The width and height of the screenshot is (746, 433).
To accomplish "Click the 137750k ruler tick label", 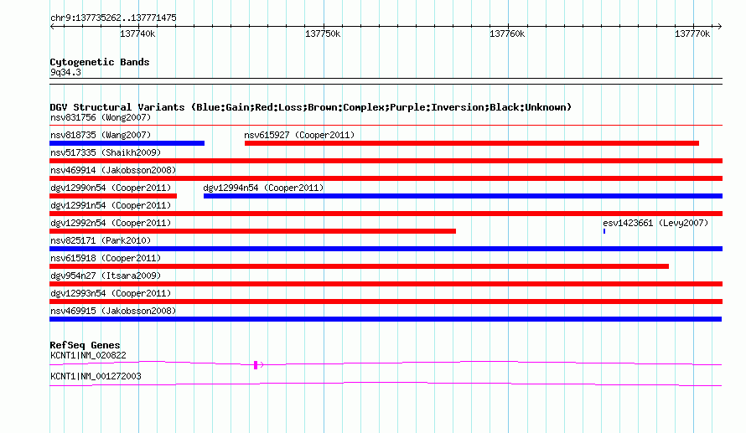I will (323, 34).
